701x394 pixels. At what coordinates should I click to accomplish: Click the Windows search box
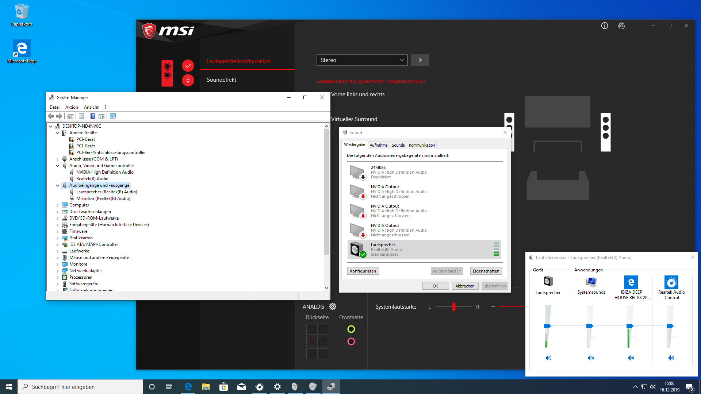(80, 387)
